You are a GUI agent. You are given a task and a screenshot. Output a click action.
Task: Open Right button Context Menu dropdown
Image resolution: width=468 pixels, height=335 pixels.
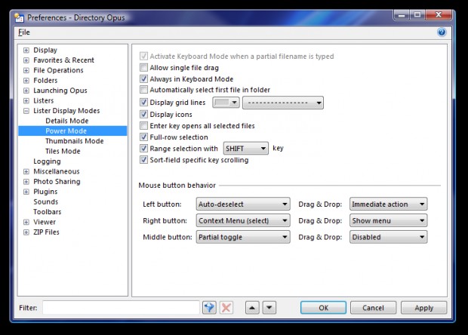[x=243, y=220]
